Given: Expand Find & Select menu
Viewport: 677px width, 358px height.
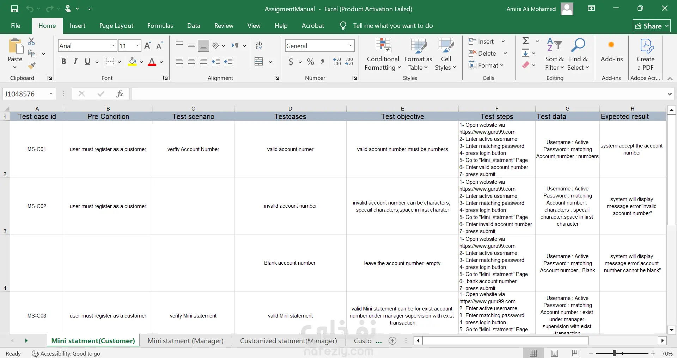Looking at the screenshot, I should coord(578,55).
